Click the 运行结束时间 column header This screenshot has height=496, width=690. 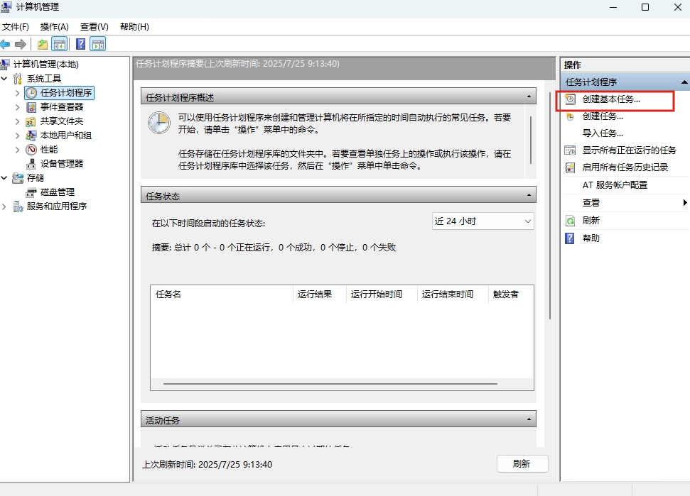pyautogui.click(x=453, y=294)
